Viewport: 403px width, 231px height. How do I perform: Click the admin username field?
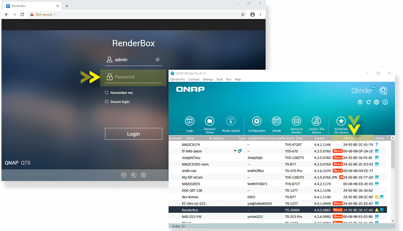click(x=133, y=60)
